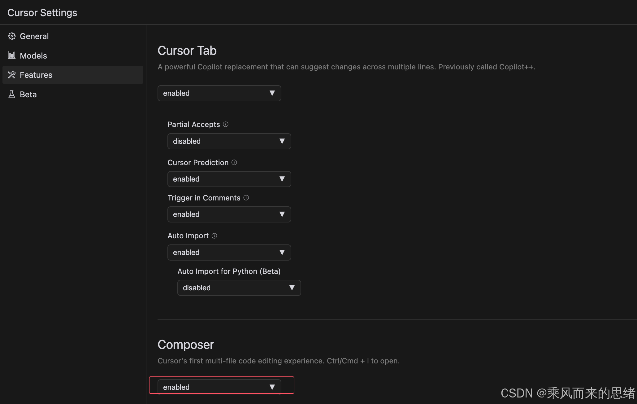Click the Composer section heading
The width and height of the screenshot is (637, 404).
tap(186, 345)
